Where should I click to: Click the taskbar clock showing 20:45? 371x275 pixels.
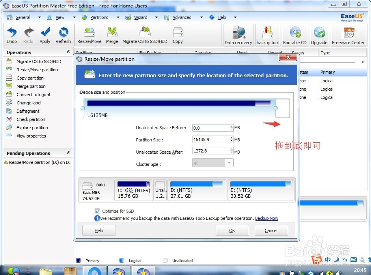pos(360,270)
